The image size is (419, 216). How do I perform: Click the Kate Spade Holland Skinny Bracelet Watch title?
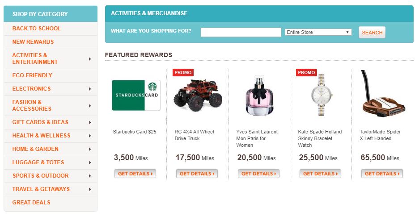point(320,138)
